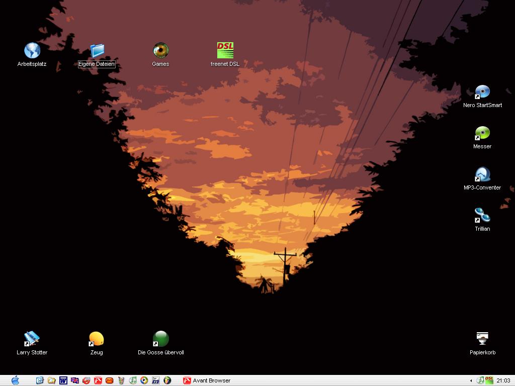Open the Die Gosse übervoll shortcut
Viewport: 515px width, 386px height.
coord(160,339)
